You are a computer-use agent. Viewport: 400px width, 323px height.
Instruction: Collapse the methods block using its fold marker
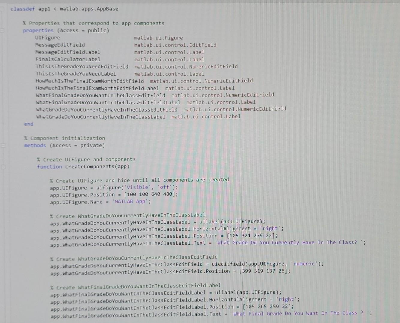(x=3, y=145)
